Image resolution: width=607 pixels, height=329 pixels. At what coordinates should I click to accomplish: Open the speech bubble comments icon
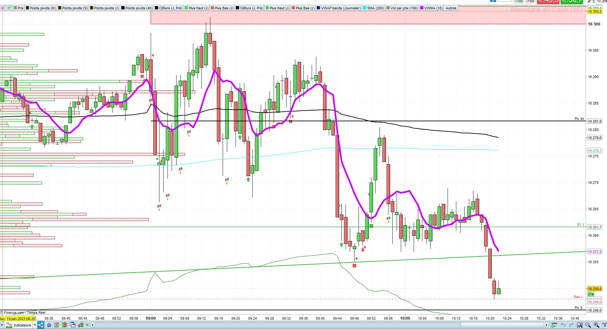click(49, 325)
